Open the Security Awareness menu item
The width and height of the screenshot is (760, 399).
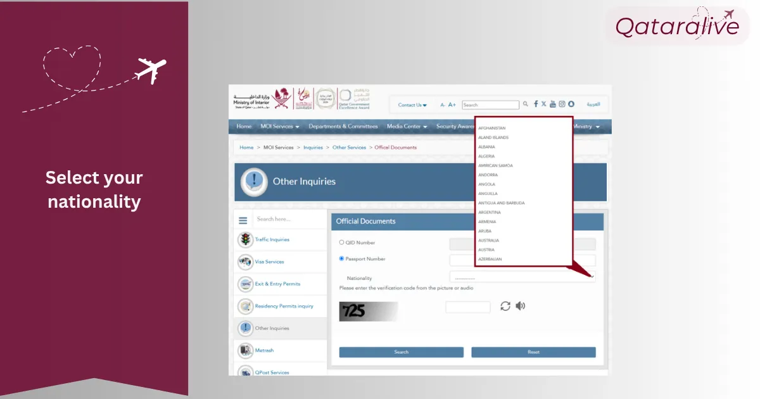pyautogui.click(x=455, y=127)
